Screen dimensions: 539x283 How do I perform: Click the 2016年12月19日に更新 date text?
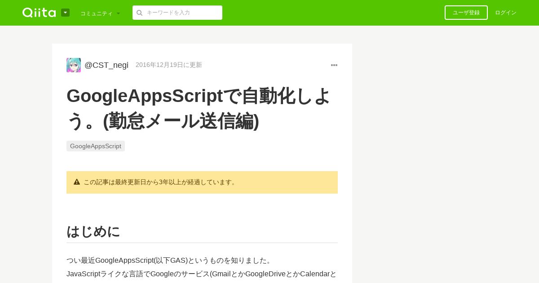point(169,65)
